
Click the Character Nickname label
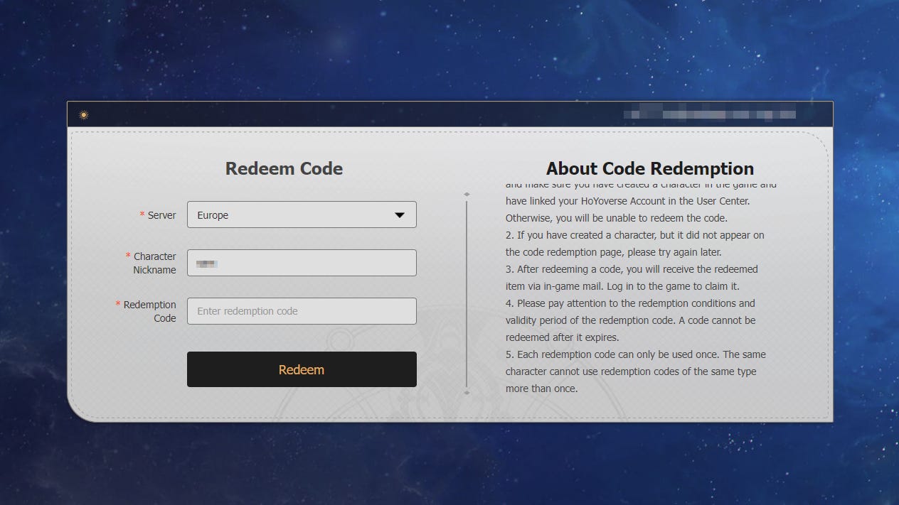(x=154, y=263)
